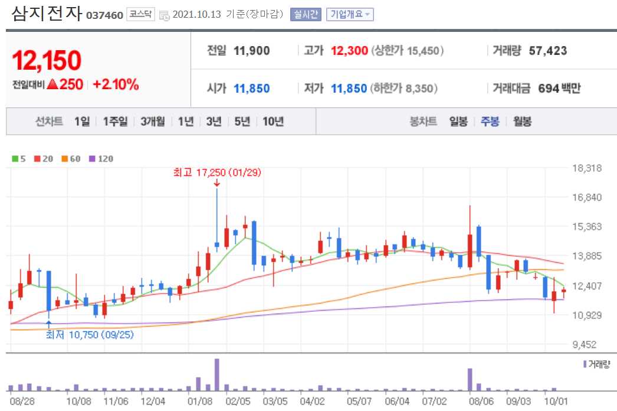Switch to 일봉 daily candle chart
617x411 pixels.
pos(458,122)
